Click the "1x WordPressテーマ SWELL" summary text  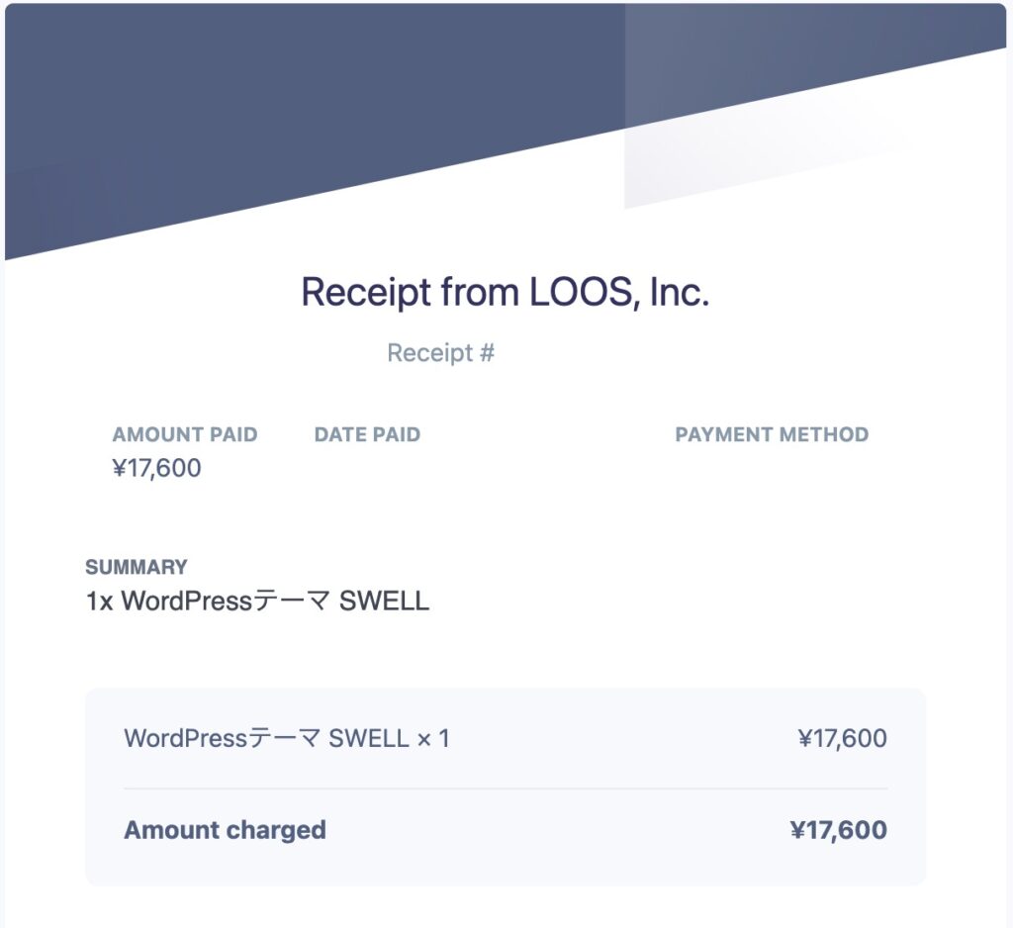pos(257,601)
